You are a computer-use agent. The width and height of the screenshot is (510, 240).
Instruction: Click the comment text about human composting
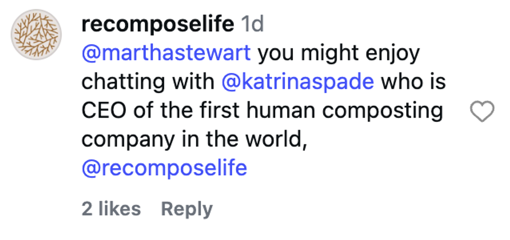click(x=262, y=111)
